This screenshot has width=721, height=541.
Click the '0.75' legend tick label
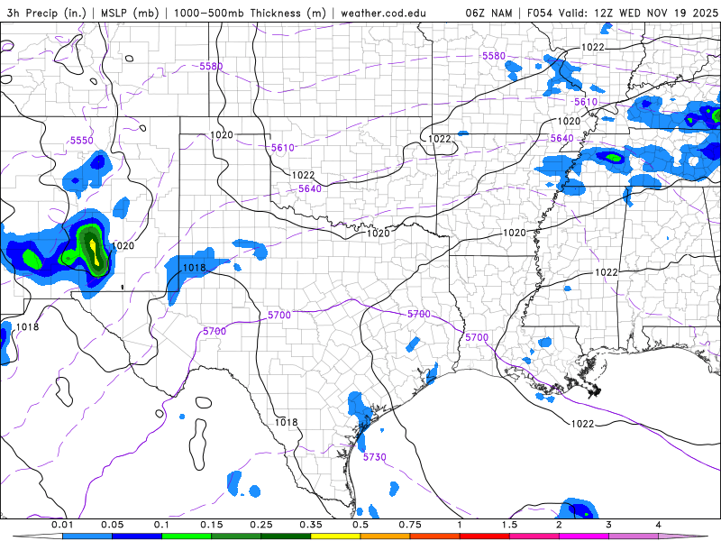click(410, 525)
